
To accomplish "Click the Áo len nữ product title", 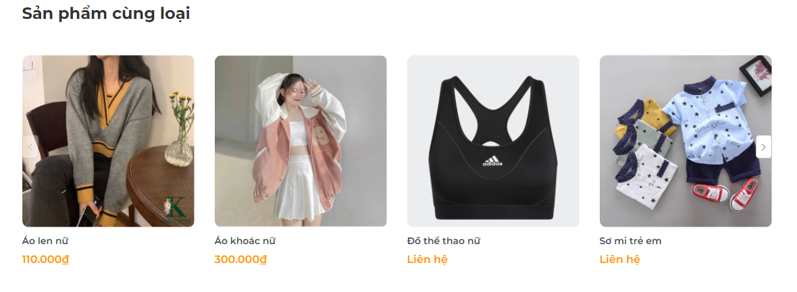I will (45, 241).
